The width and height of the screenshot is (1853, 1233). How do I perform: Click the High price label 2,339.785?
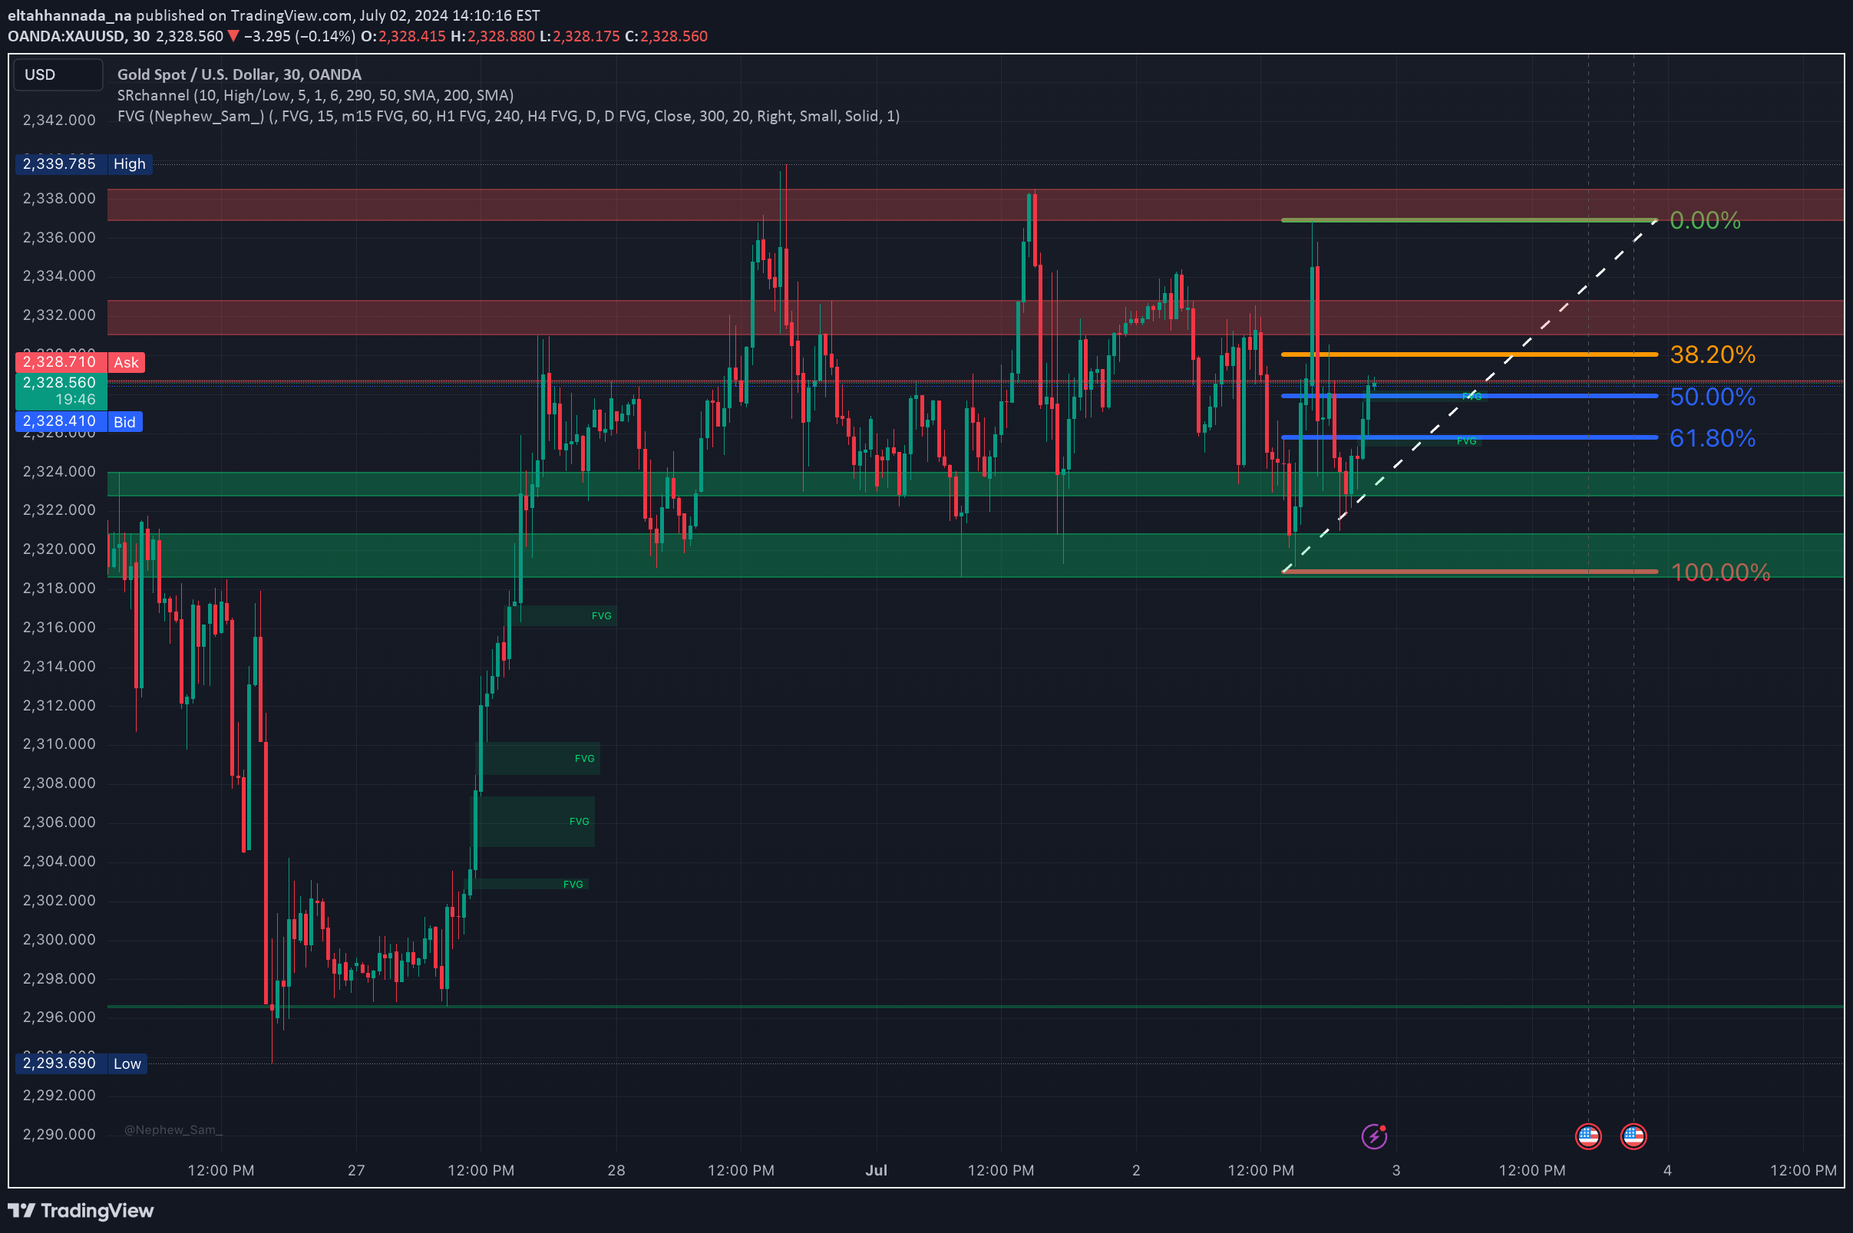click(x=84, y=163)
